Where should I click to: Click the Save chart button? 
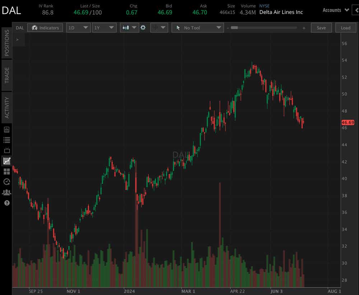click(x=321, y=28)
